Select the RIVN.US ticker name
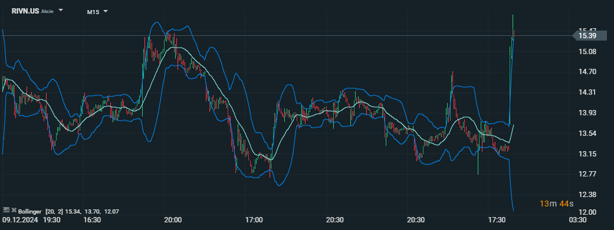The width and height of the screenshot is (614, 230). (25, 11)
